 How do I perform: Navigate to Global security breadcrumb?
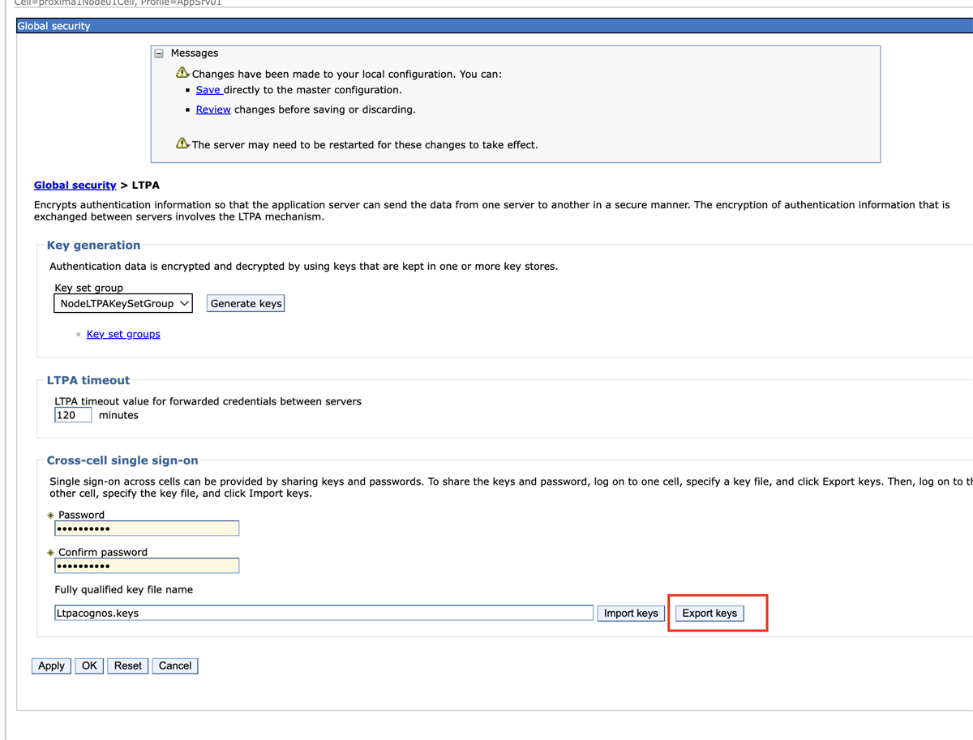(x=75, y=186)
